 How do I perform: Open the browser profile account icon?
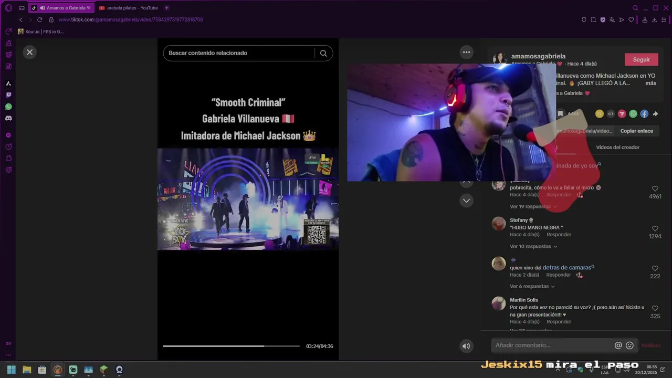point(644,20)
